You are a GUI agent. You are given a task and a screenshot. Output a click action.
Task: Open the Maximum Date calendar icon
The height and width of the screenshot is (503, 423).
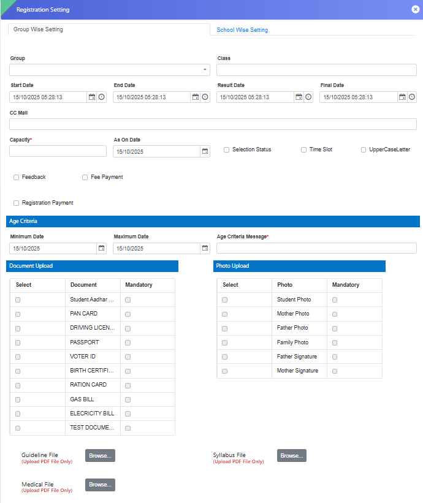point(205,248)
